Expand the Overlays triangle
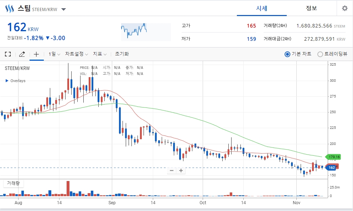The height and width of the screenshot is (211, 353). 7,81
